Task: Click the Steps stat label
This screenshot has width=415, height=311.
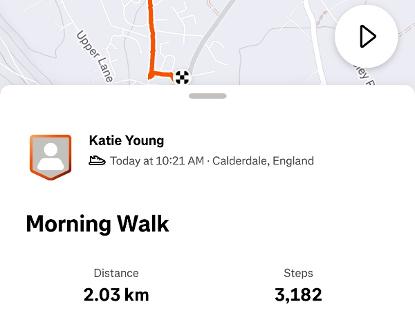Action: (x=298, y=273)
